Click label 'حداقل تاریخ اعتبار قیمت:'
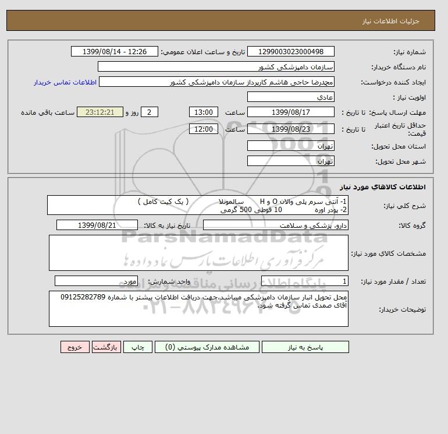 tap(400, 129)
